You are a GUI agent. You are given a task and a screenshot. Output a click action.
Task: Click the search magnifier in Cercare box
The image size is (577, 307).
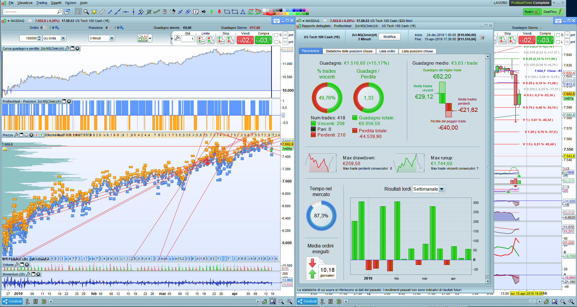[59, 12]
